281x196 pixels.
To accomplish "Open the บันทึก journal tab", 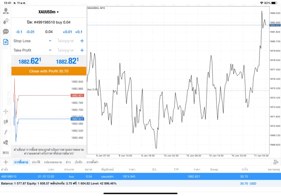I will click(79, 162).
